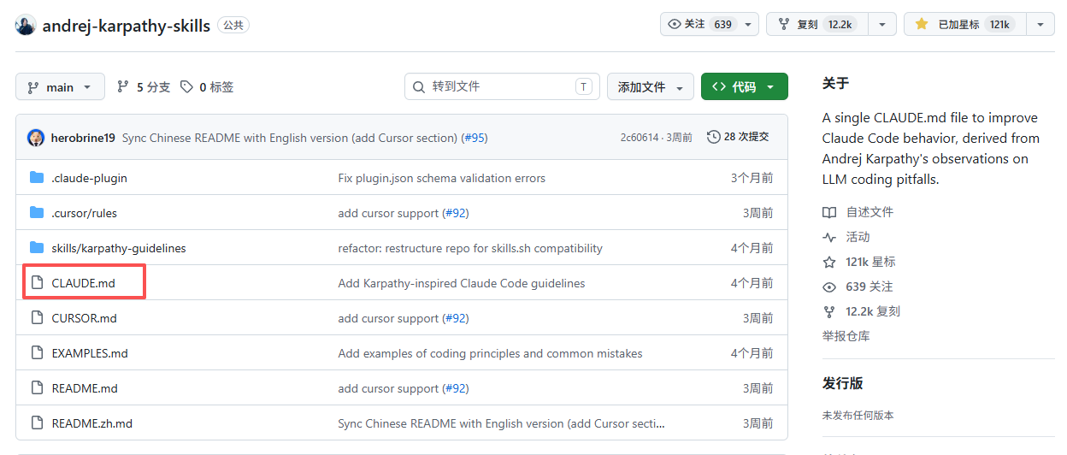
Task: Open #92 link in .cursor/rules row
Action: (455, 213)
